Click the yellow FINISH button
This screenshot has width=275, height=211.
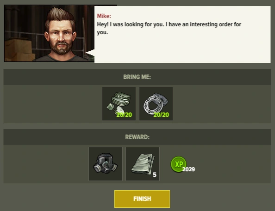coord(142,199)
